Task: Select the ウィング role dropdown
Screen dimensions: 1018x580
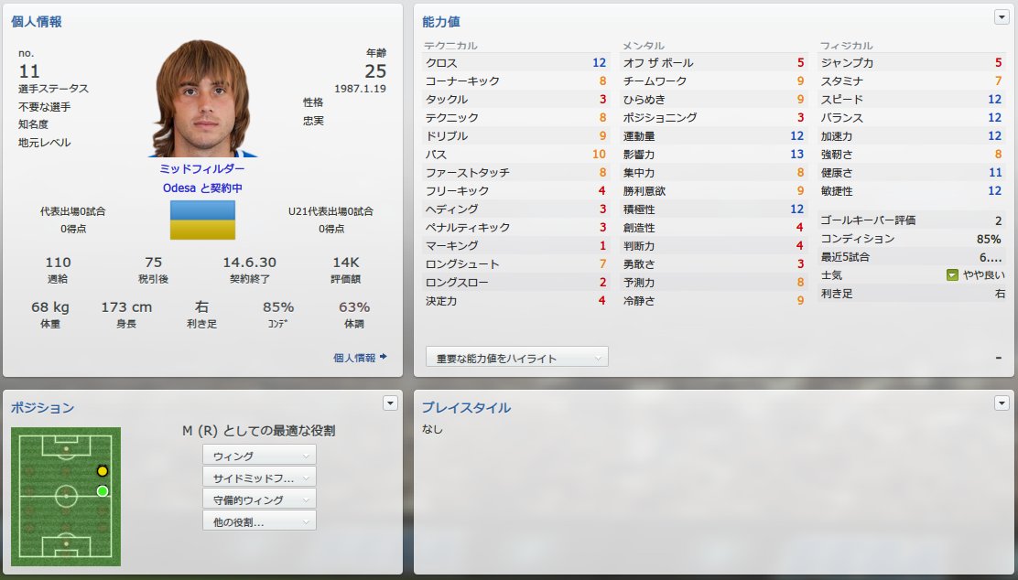Action: [259, 456]
